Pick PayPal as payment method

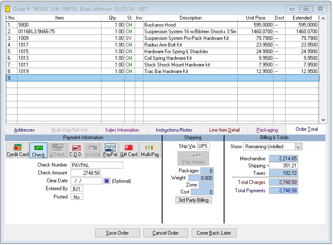pos(110,150)
